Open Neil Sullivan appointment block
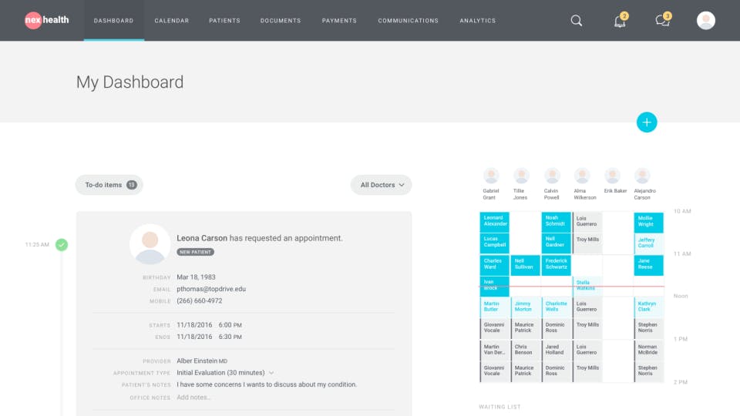The image size is (740, 416). (525, 265)
